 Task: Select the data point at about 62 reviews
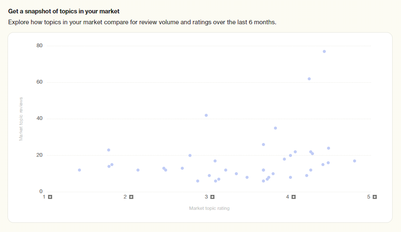309,79
